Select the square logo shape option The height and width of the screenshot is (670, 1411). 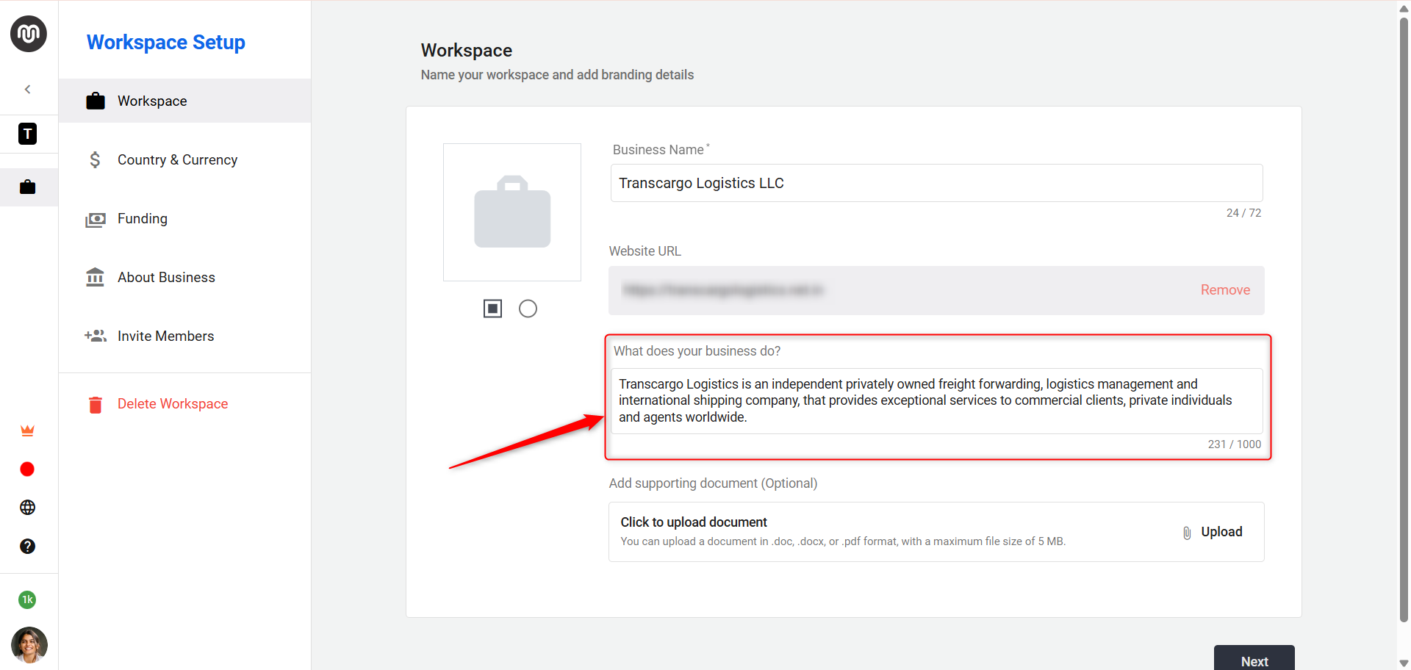[x=493, y=309]
